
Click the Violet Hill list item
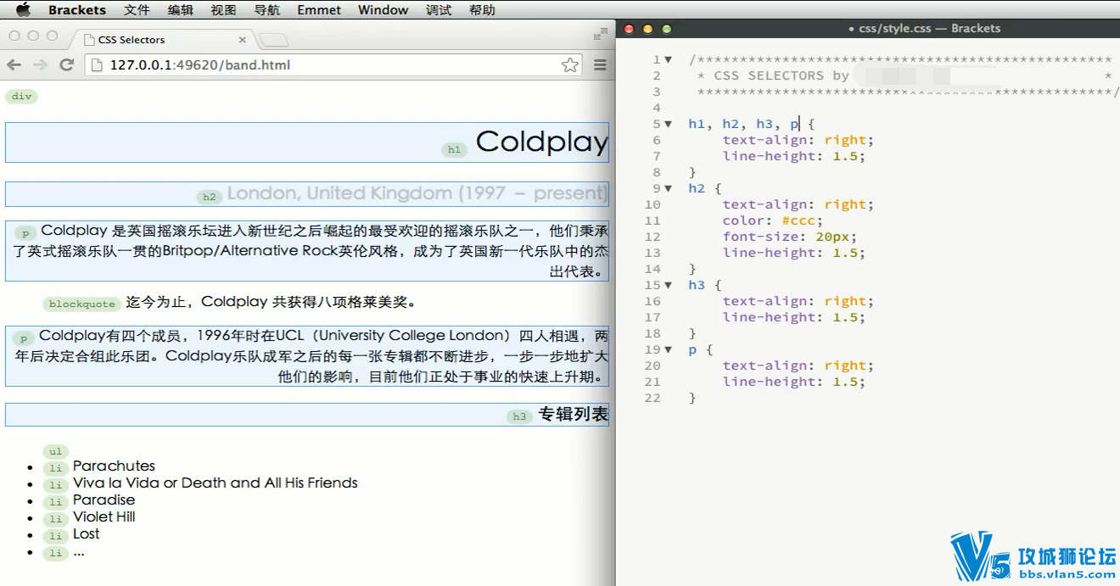coord(104,516)
